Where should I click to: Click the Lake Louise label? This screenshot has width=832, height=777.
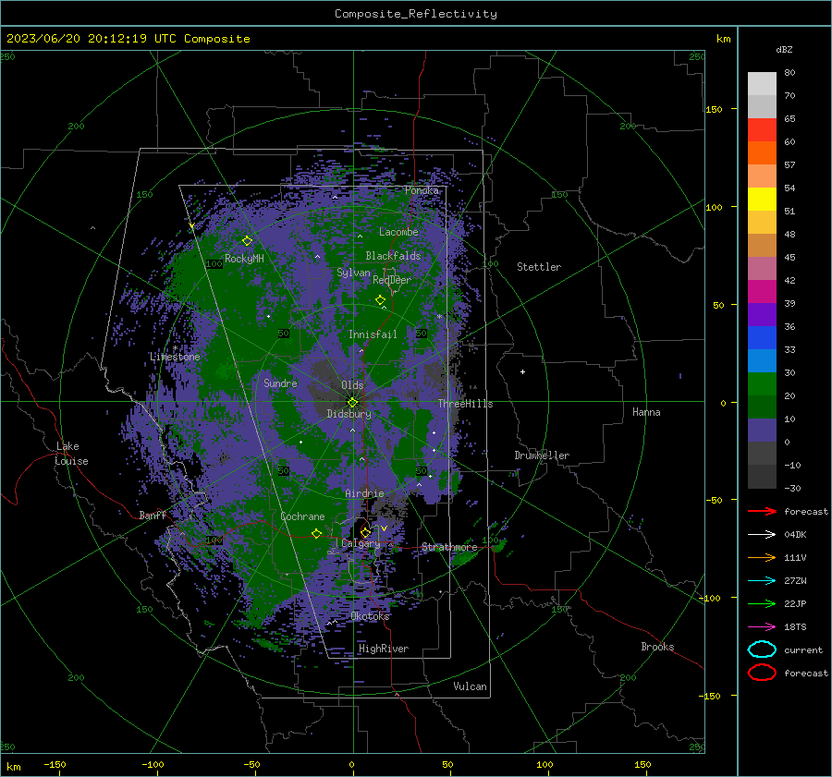coord(72,454)
